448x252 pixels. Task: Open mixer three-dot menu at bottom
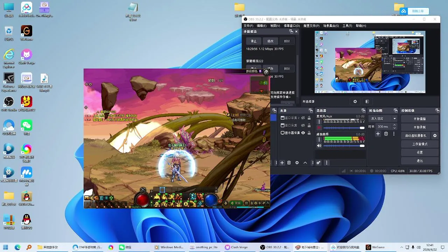point(327,163)
